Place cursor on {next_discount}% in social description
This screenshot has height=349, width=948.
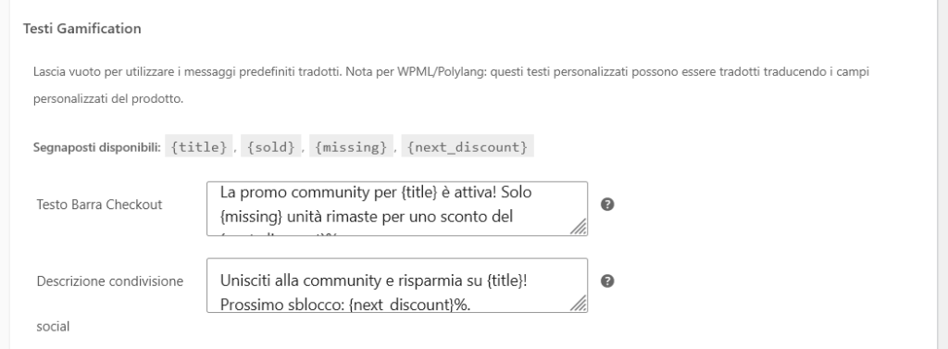pyautogui.click(x=409, y=305)
